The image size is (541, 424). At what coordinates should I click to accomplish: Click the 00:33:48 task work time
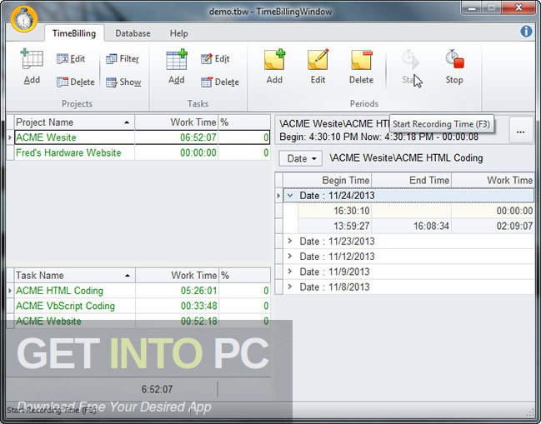point(198,306)
